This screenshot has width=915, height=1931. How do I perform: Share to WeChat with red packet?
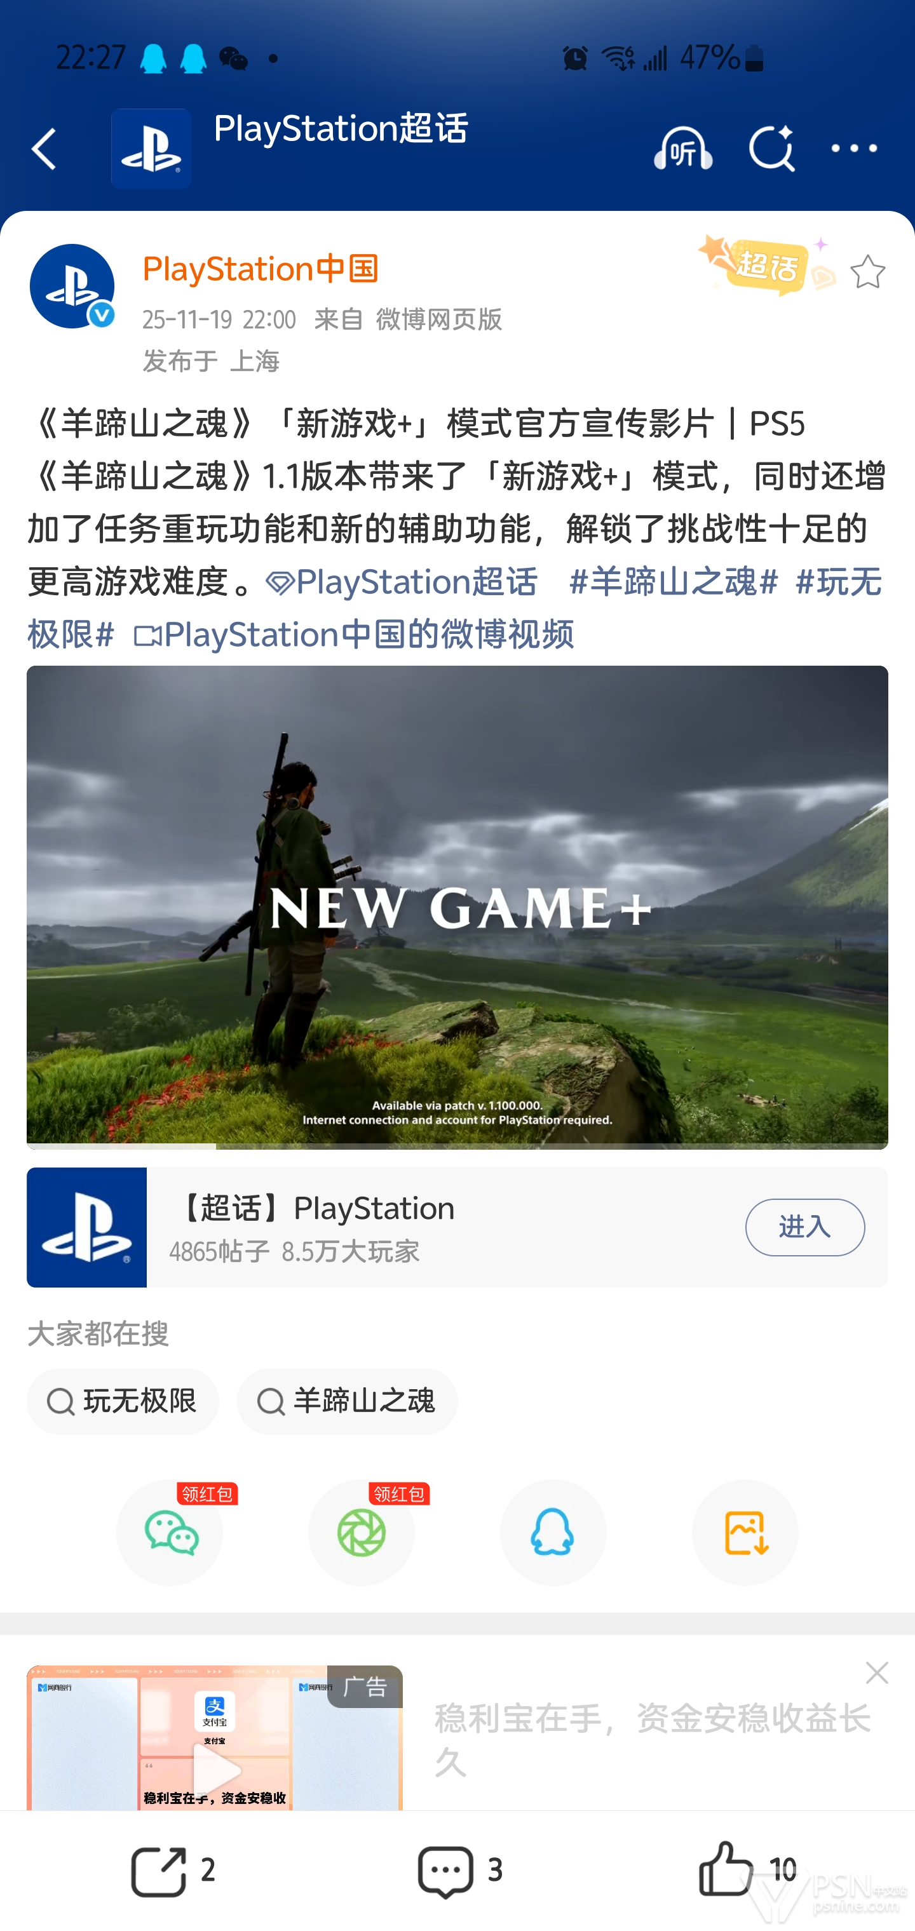170,1531
